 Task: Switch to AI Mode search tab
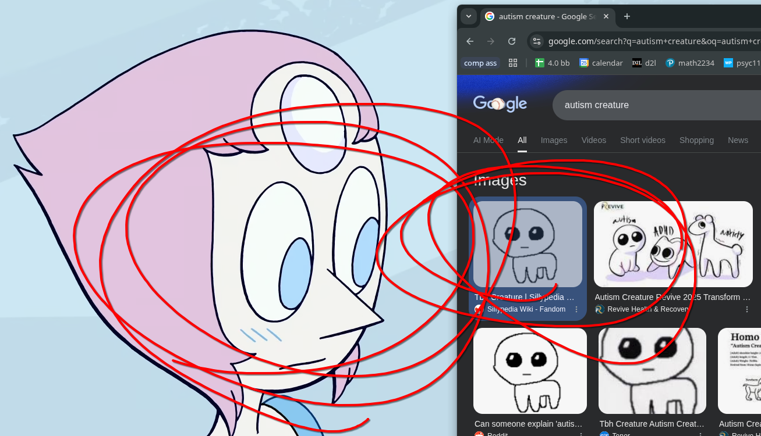489,140
